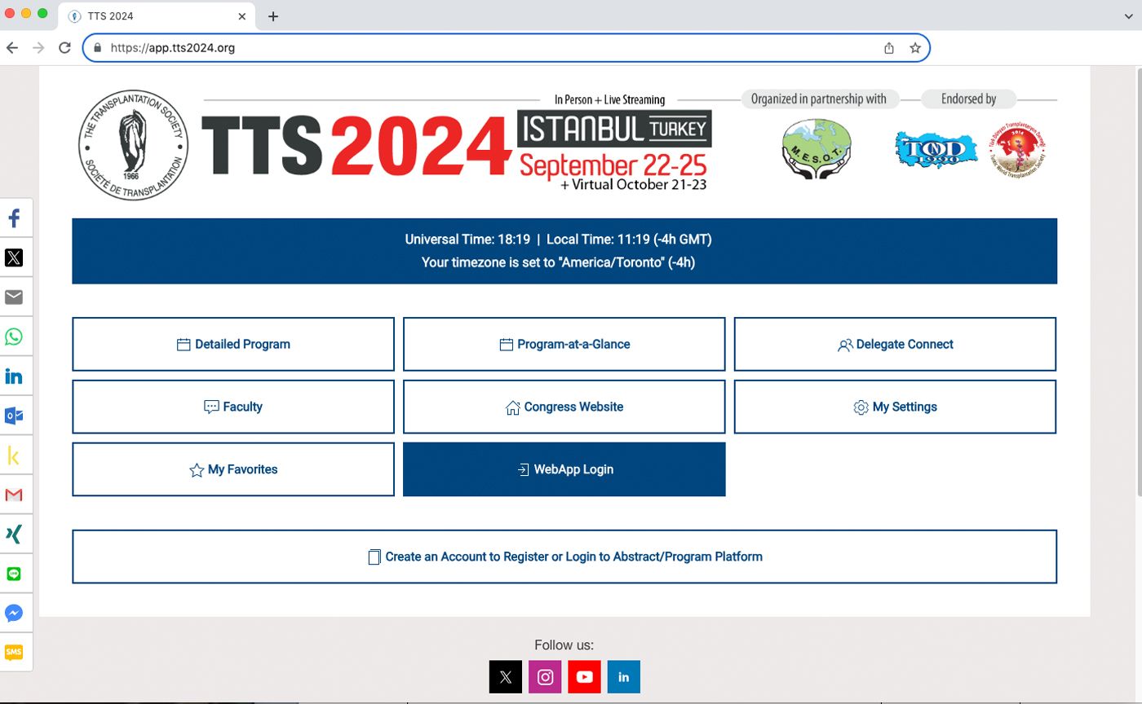The height and width of the screenshot is (704, 1142).
Task: Click the SMS share icon
Action: (x=14, y=653)
